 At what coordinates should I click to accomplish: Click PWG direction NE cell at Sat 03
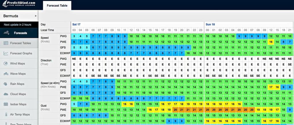click(x=74, y=59)
